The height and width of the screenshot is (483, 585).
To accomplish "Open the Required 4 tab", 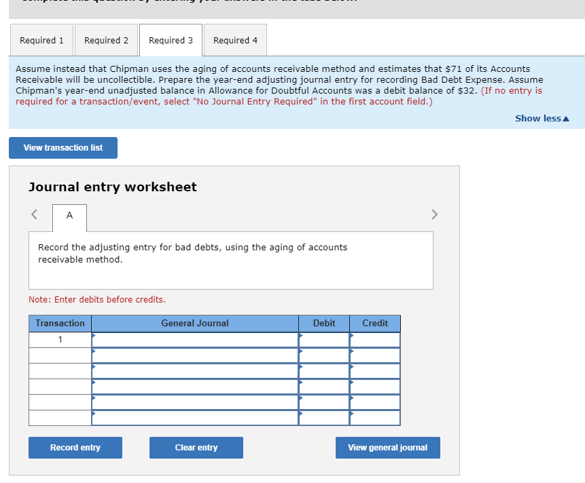I will coord(234,39).
